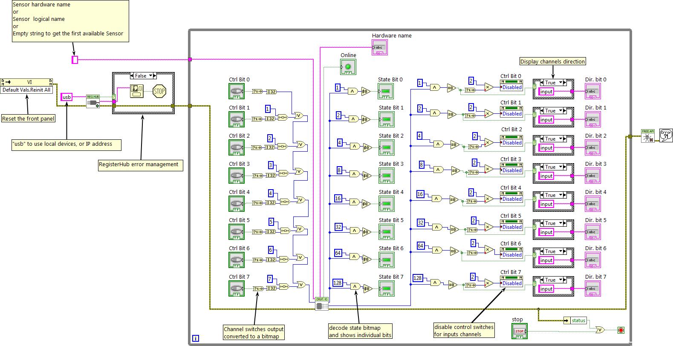The image size is (673, 346).
Task: Click the Hardware name string indicator terminal
Action: [x=379, y=48]
